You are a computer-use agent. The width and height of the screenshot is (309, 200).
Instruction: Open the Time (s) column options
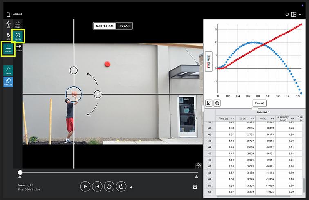233,119
